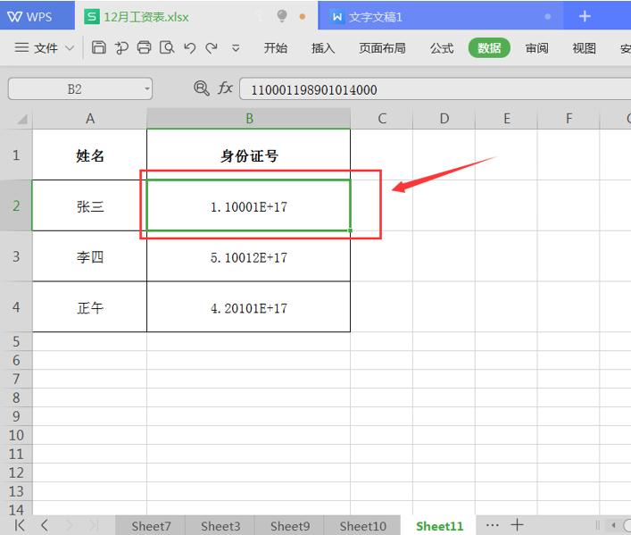Expand the quick access toolbar customization arrow
The image size is (631, 535).
[x=236, y=48]
